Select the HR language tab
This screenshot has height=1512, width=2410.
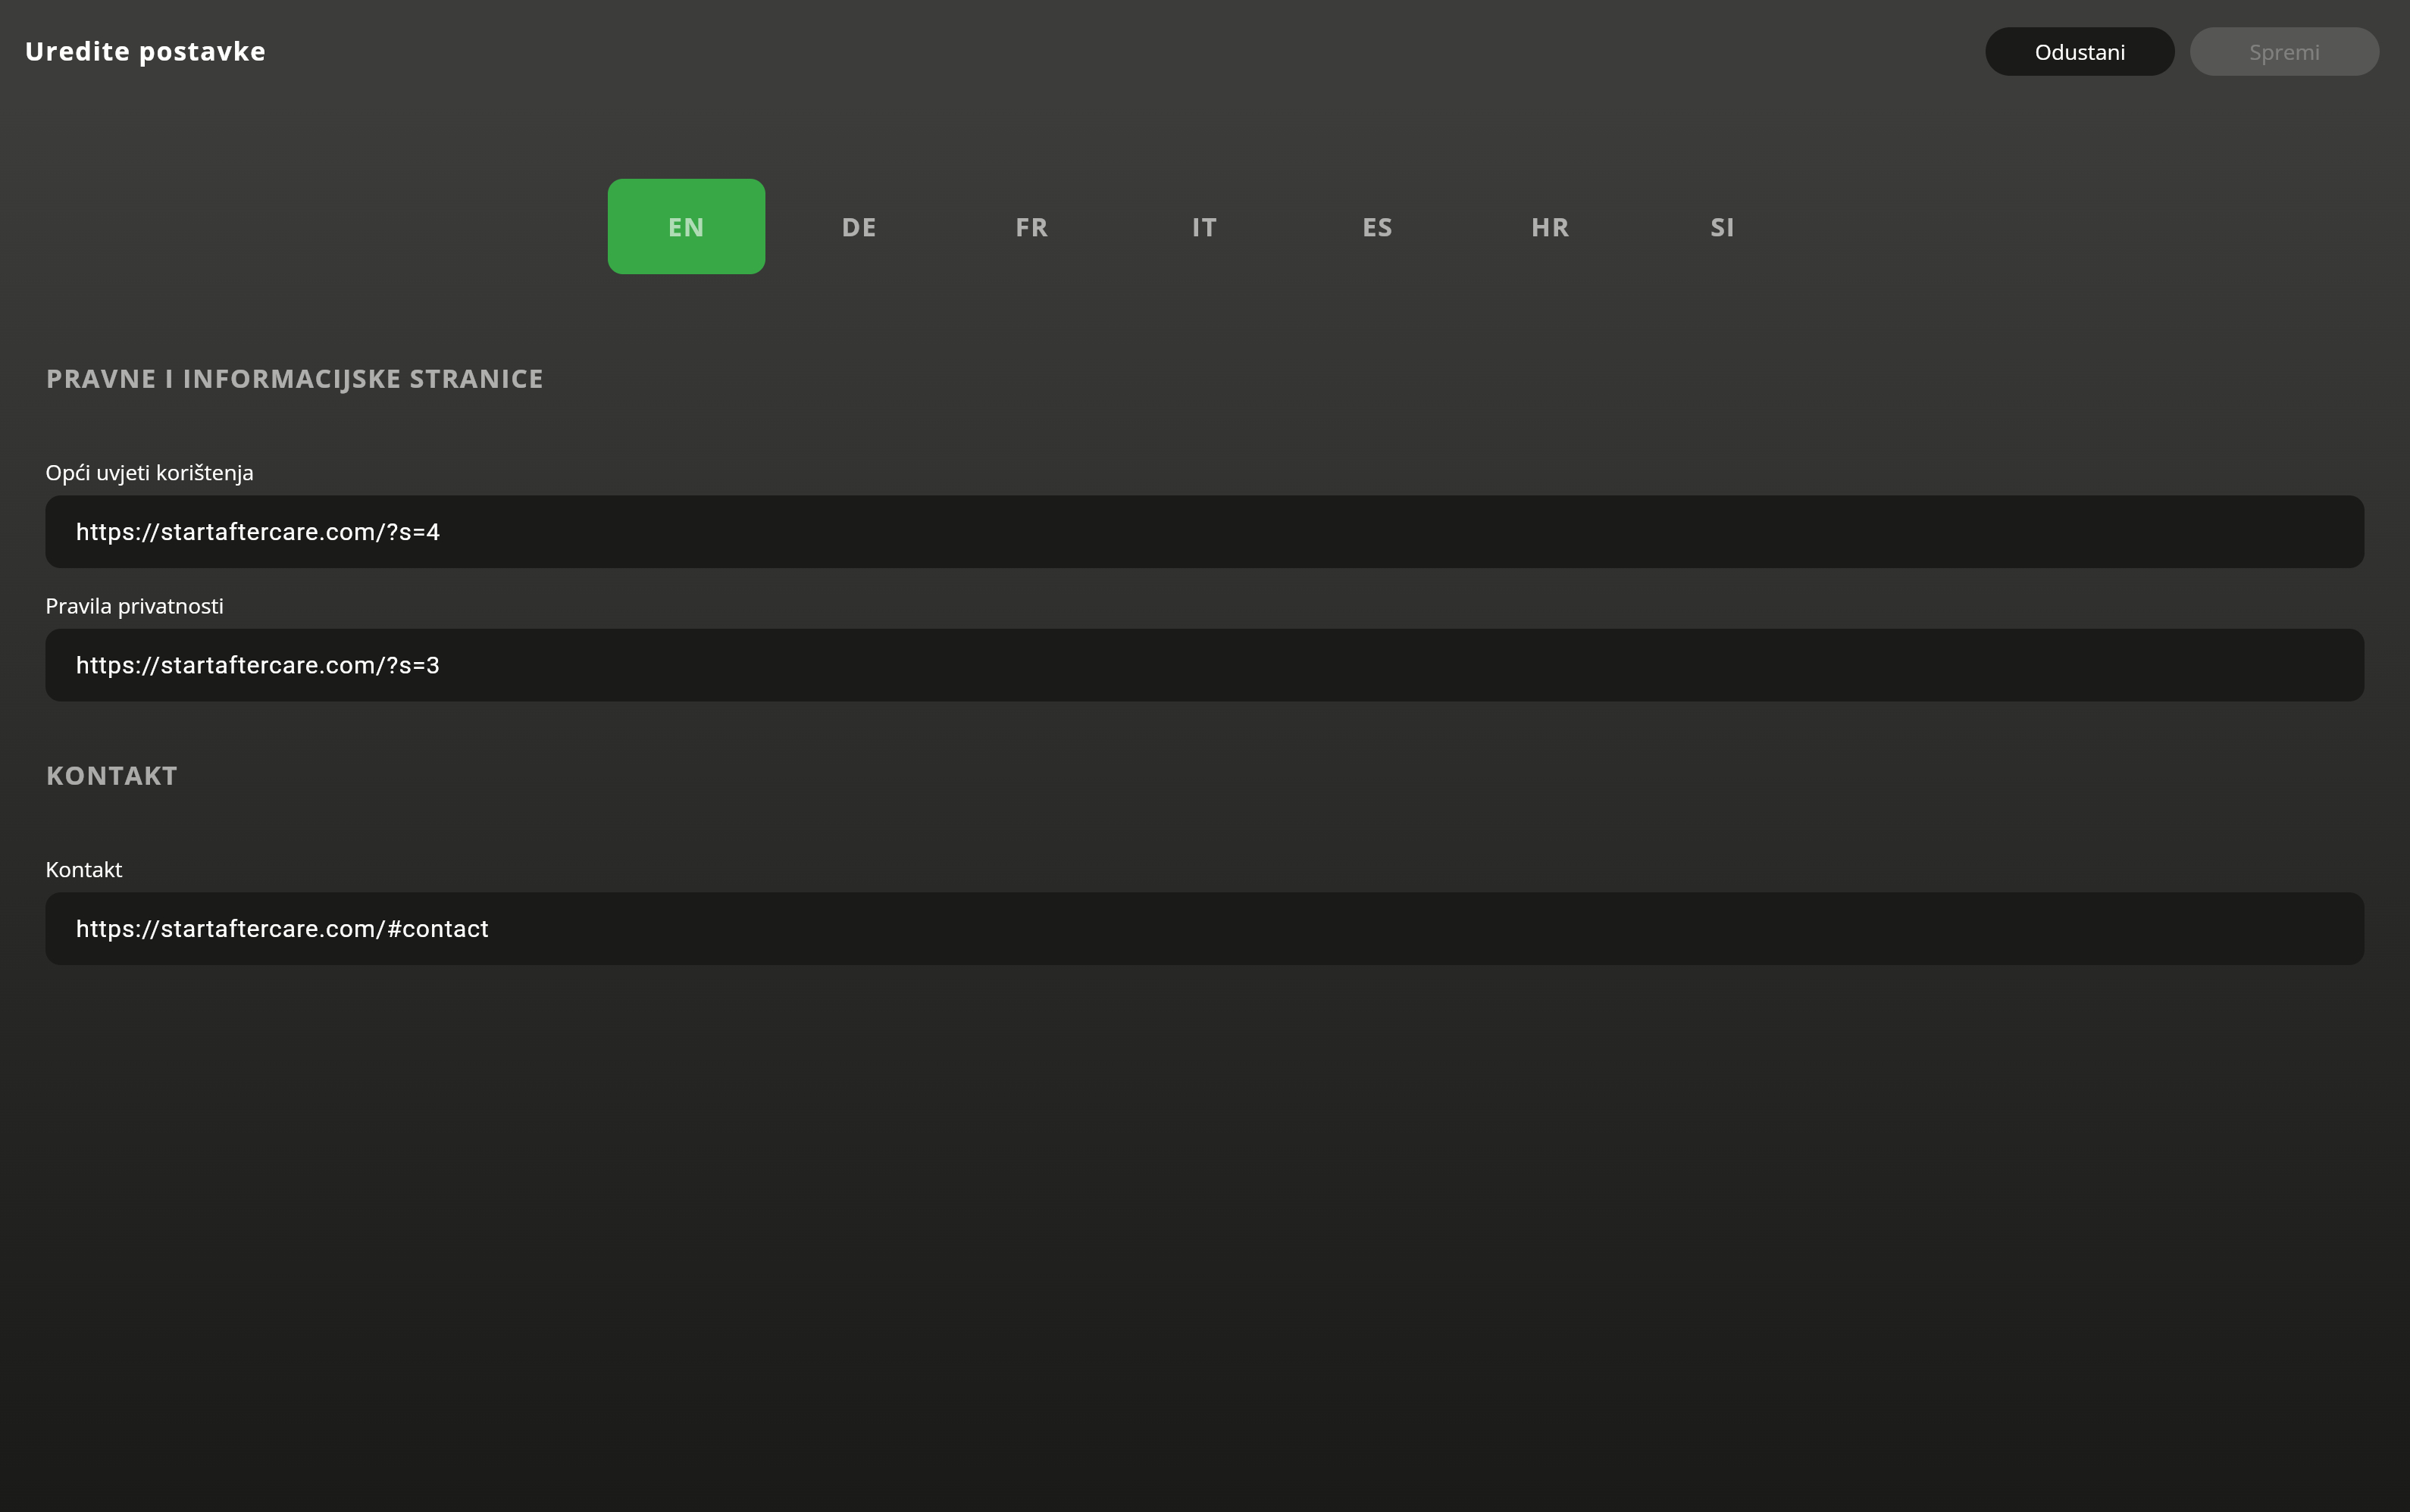1550,227
